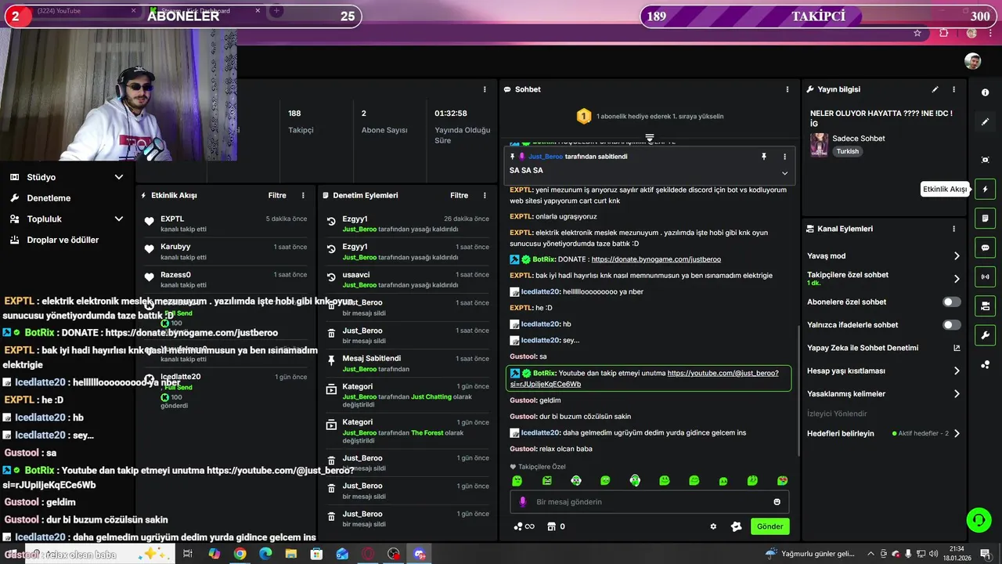Open chat settings gear icon
Image resolution: width=1002 pixels, height=564 pixels.
coord(713,526)
